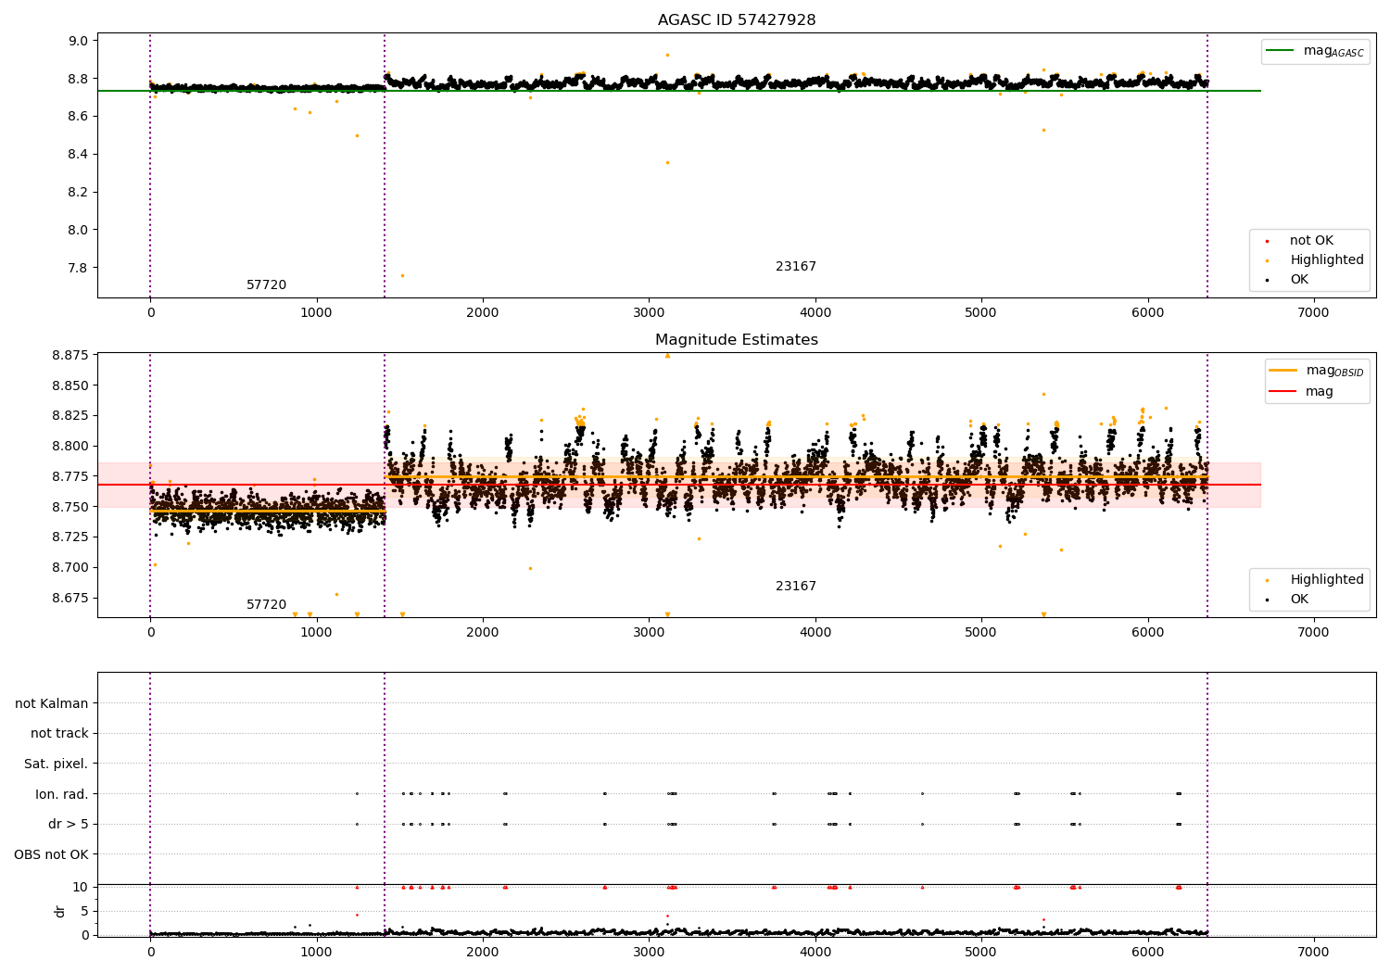The image size is (1390, 973).
Task: Click the 'Highlighted' legend entry in Magnitude Estimates plot
Action: click(1326, 580)
